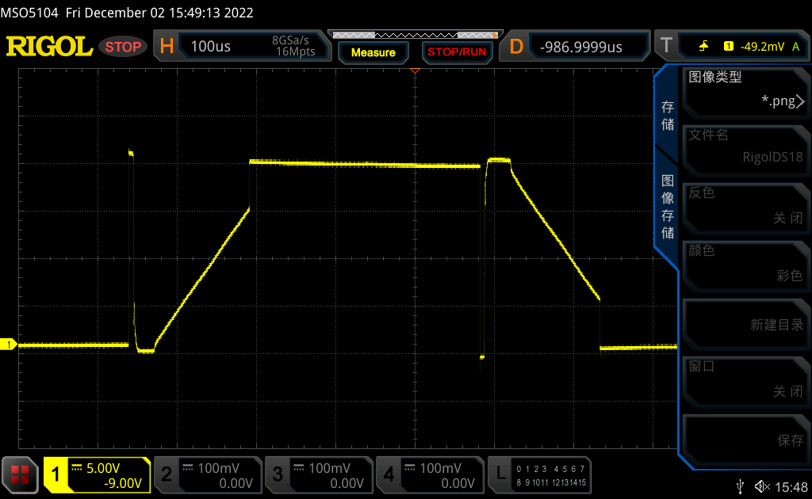Click the channel 1 ground level marker
The height and width of the screenshot is (499, 812).
pos(10,344)
